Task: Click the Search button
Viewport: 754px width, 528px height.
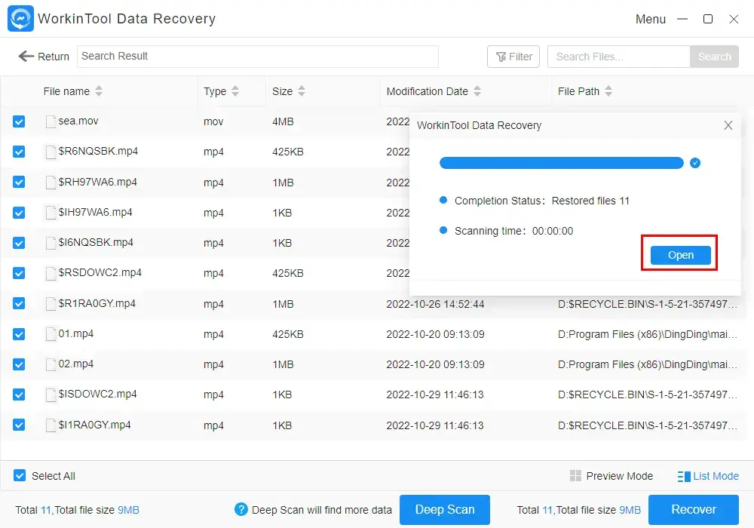Action: click(x=714, y=57)
